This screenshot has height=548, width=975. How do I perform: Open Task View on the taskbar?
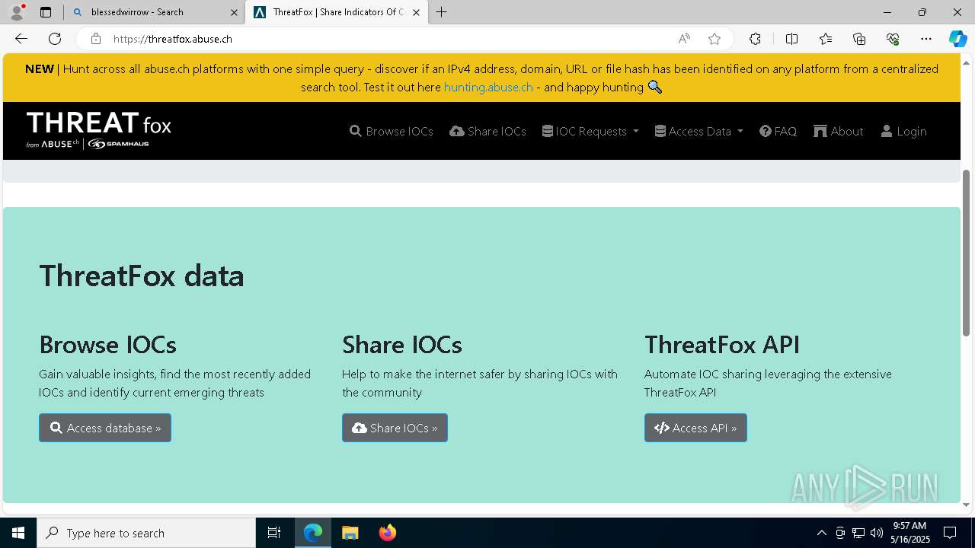click(274, 533)
